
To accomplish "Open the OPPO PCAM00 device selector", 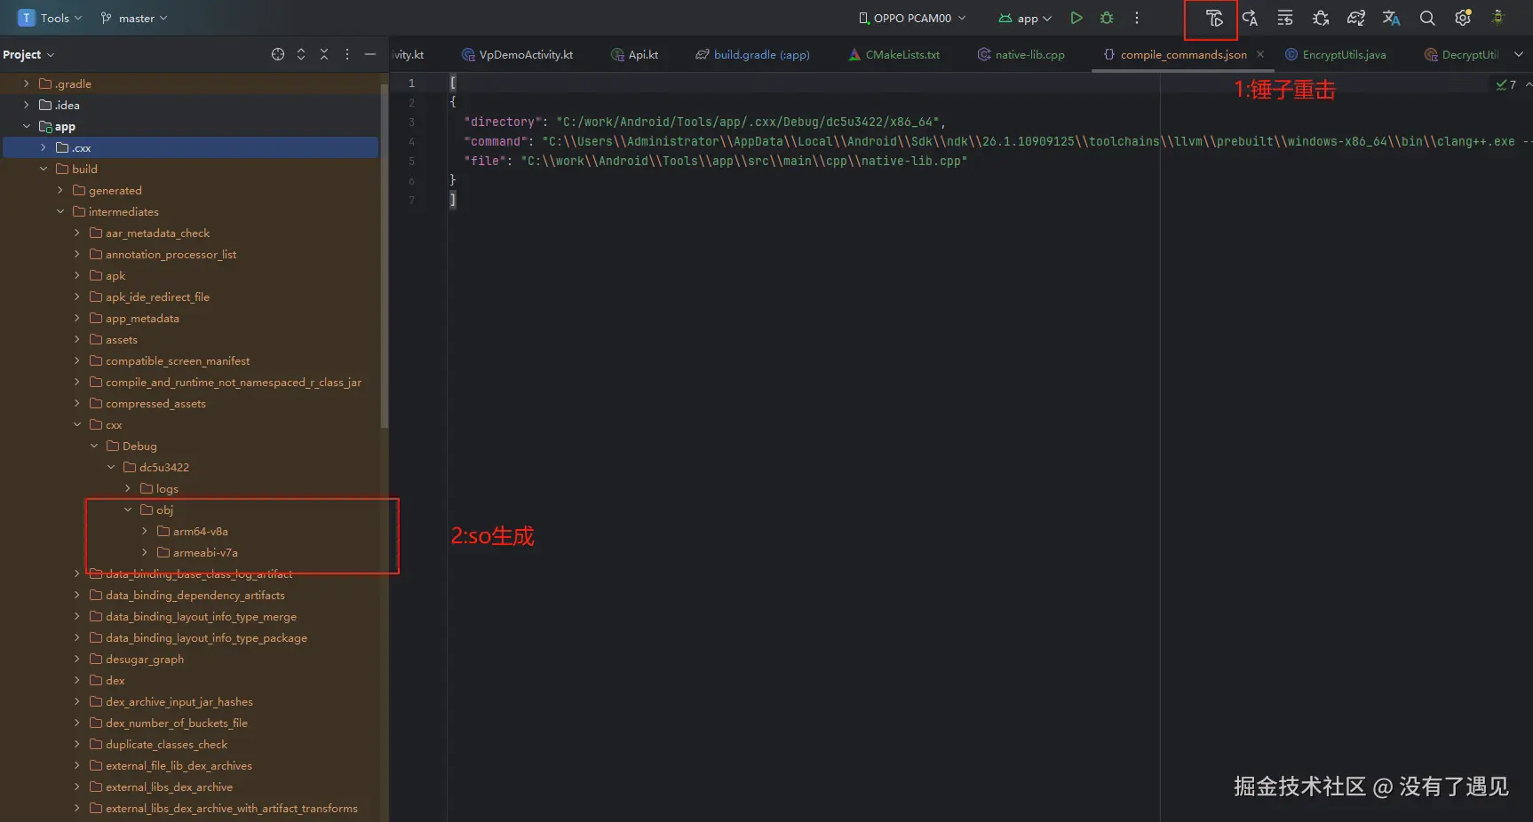I will pyautogui.click(x=912, y=18).
